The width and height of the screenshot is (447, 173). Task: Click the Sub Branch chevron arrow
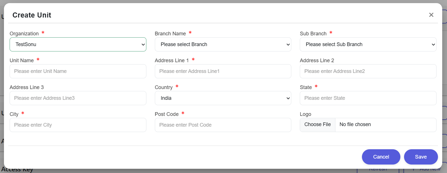point(433,45)
